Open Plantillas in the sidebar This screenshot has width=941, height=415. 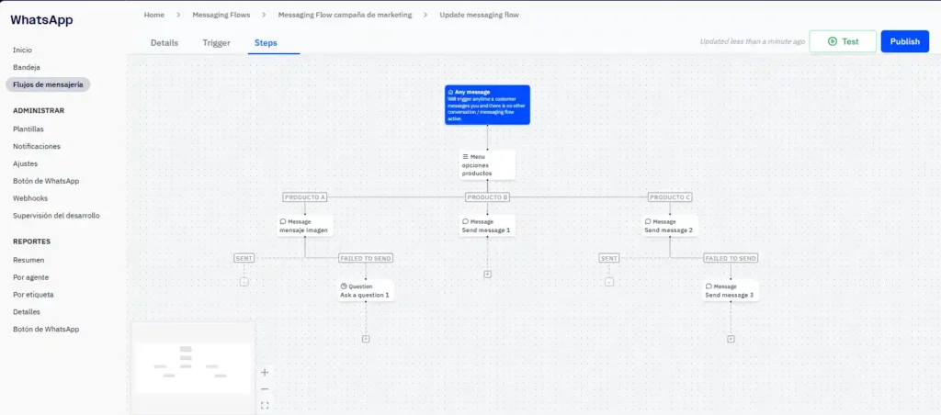coord(28,129)
